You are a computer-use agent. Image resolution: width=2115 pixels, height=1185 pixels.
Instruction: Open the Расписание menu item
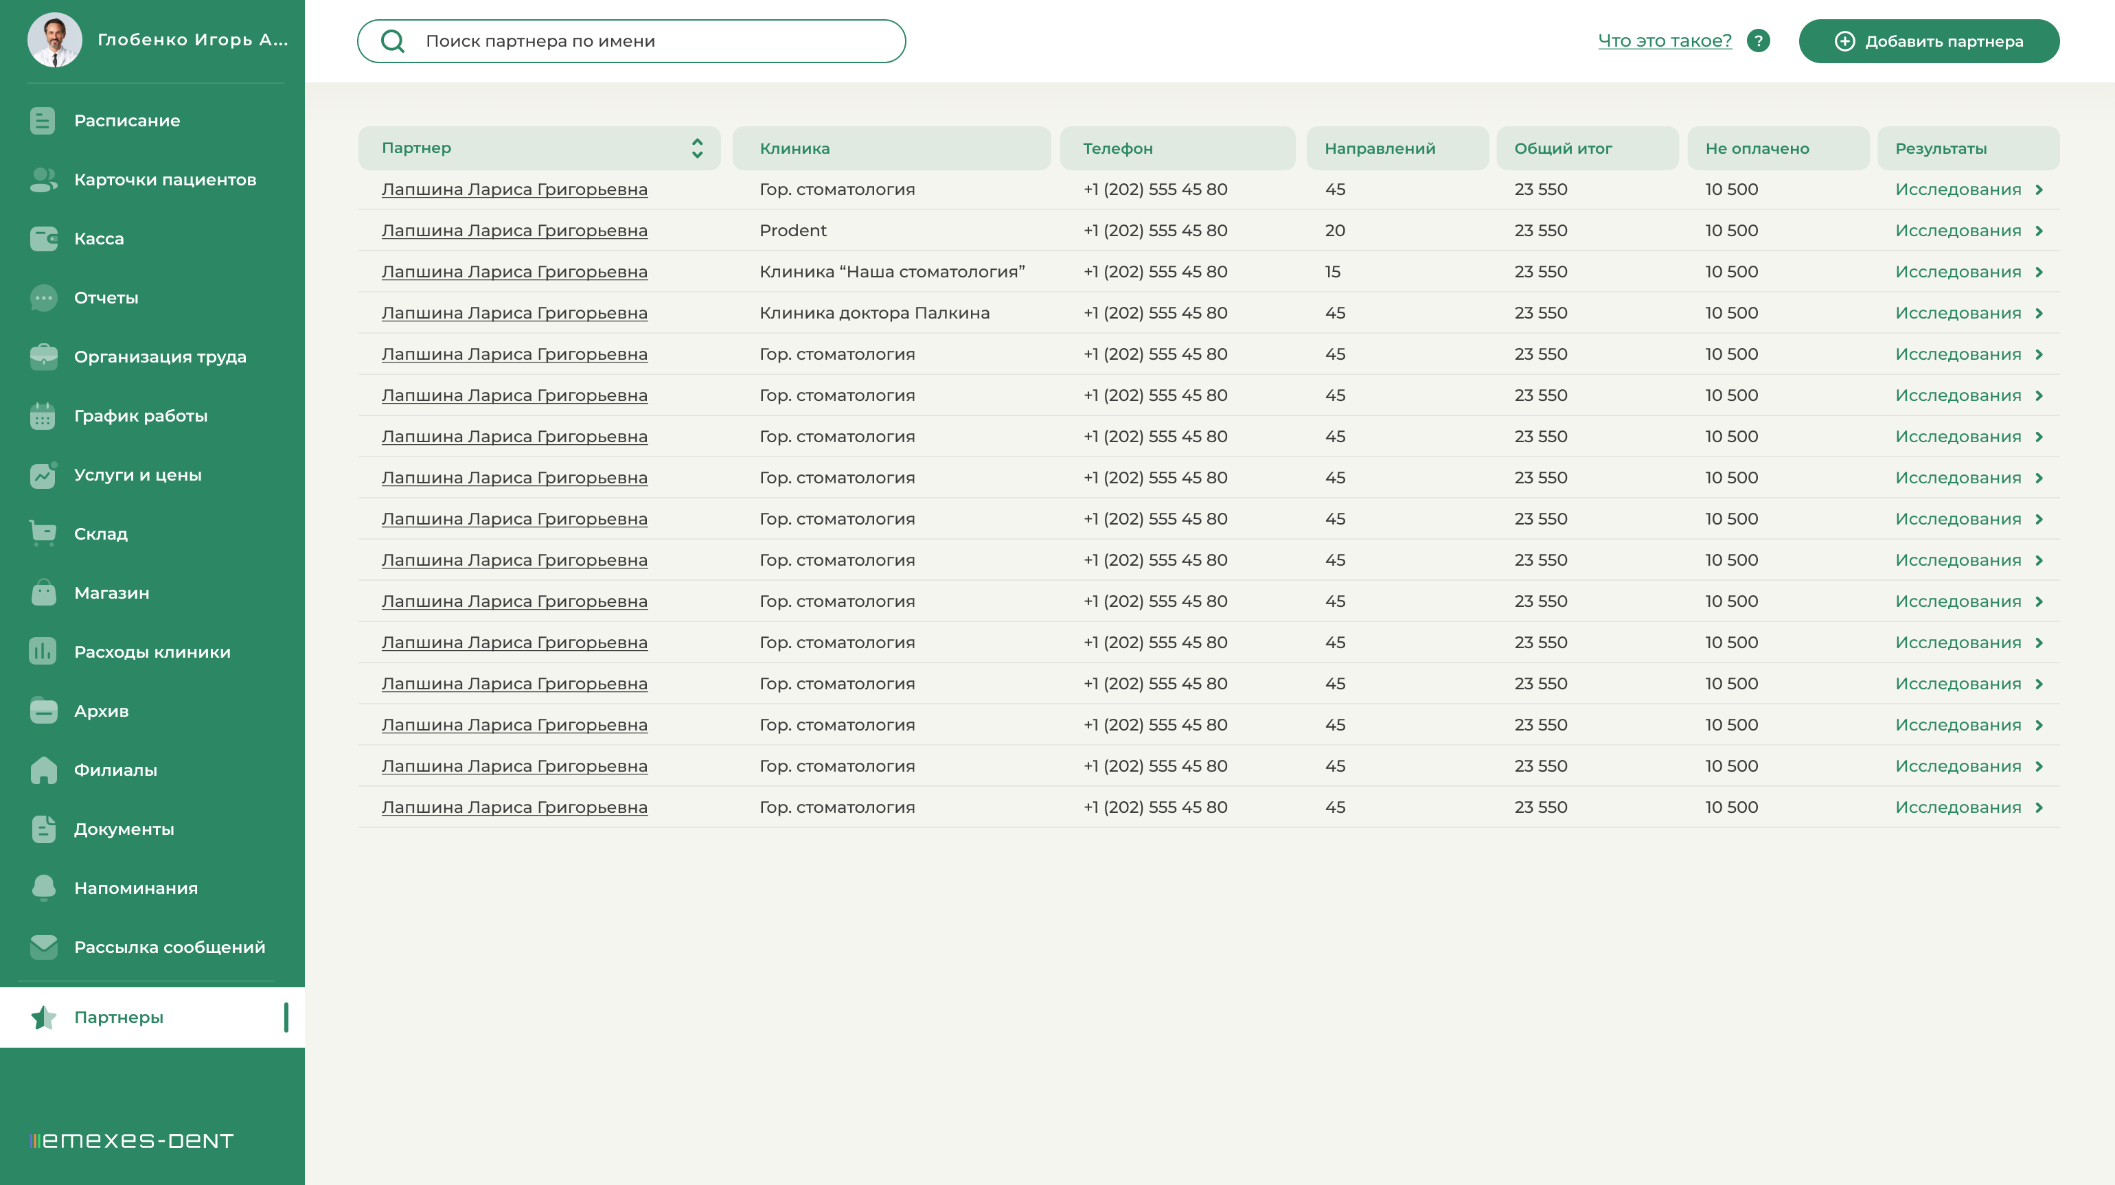(x=127, y=121)
